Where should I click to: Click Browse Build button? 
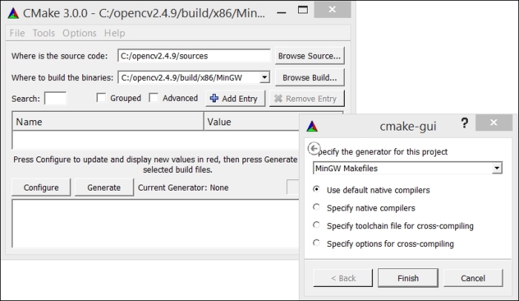(x=309, y=78)
